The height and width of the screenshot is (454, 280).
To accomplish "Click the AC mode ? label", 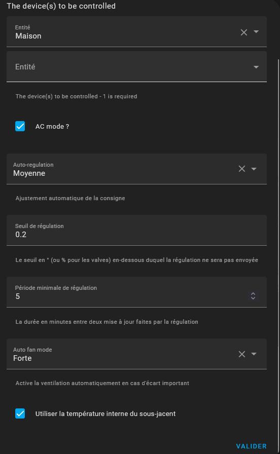I will tap(52, 127).
